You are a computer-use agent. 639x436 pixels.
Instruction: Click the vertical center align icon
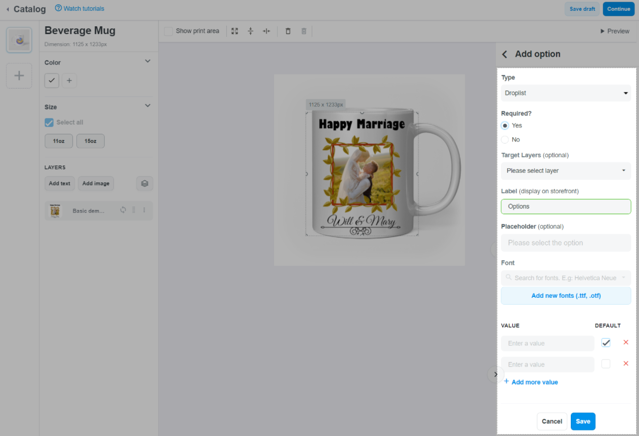point(251,31)
